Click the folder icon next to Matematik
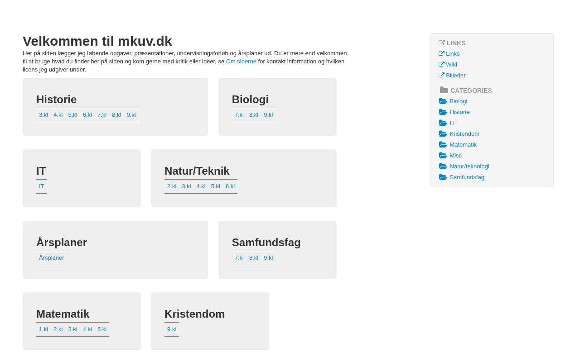The width and height of the screenshot is (580, 362). (443, 145)
